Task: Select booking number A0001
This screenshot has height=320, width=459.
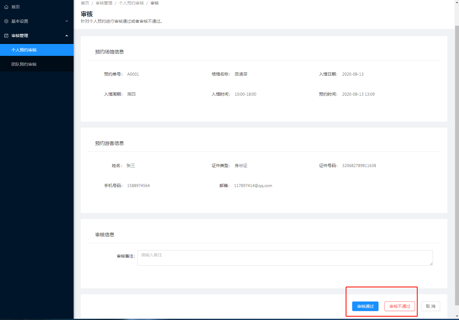Action: click(133, 74)
